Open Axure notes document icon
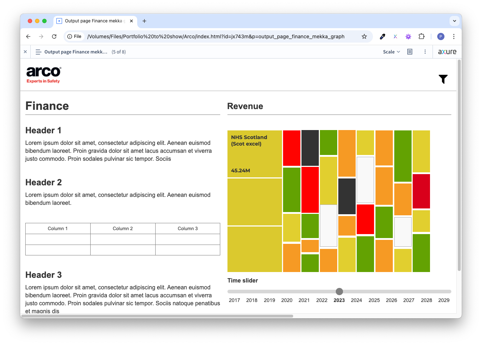 coord(410,52)
